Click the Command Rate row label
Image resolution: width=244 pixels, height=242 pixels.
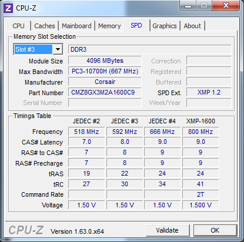point(42,194)
